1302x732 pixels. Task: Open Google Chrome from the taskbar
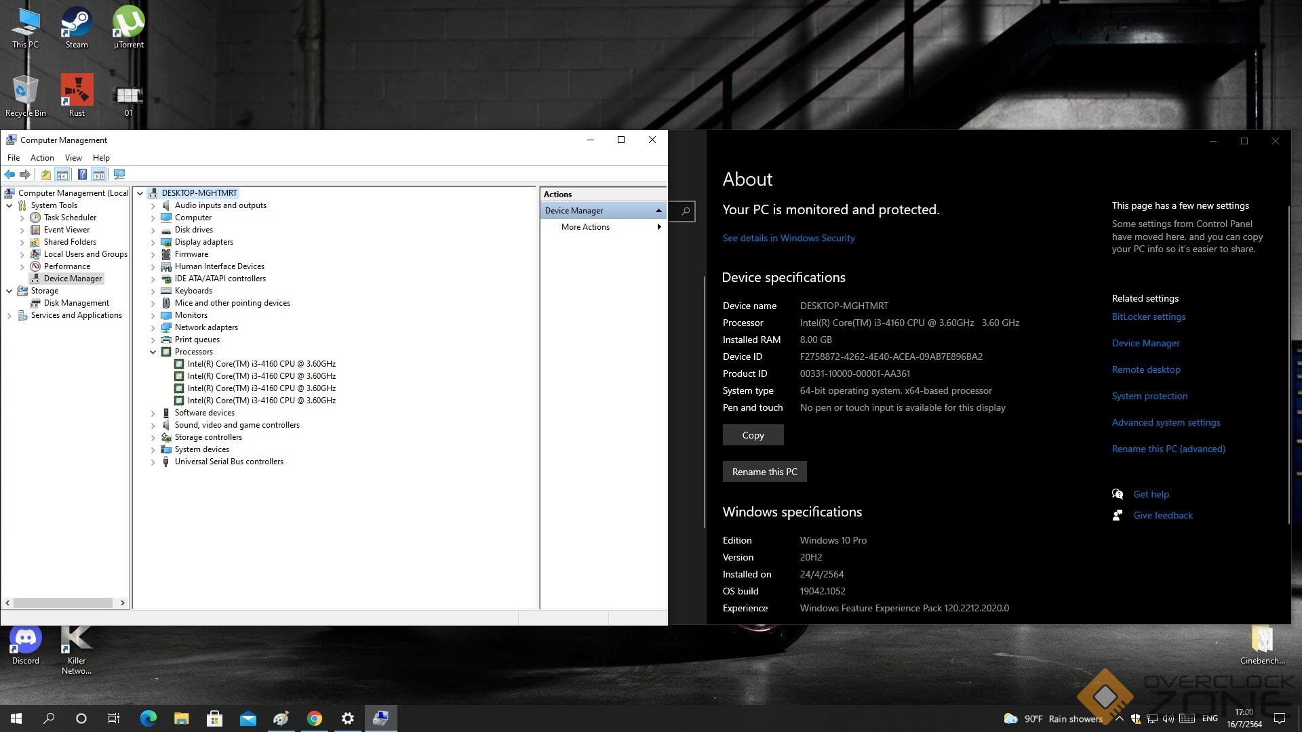coord(315,718)
